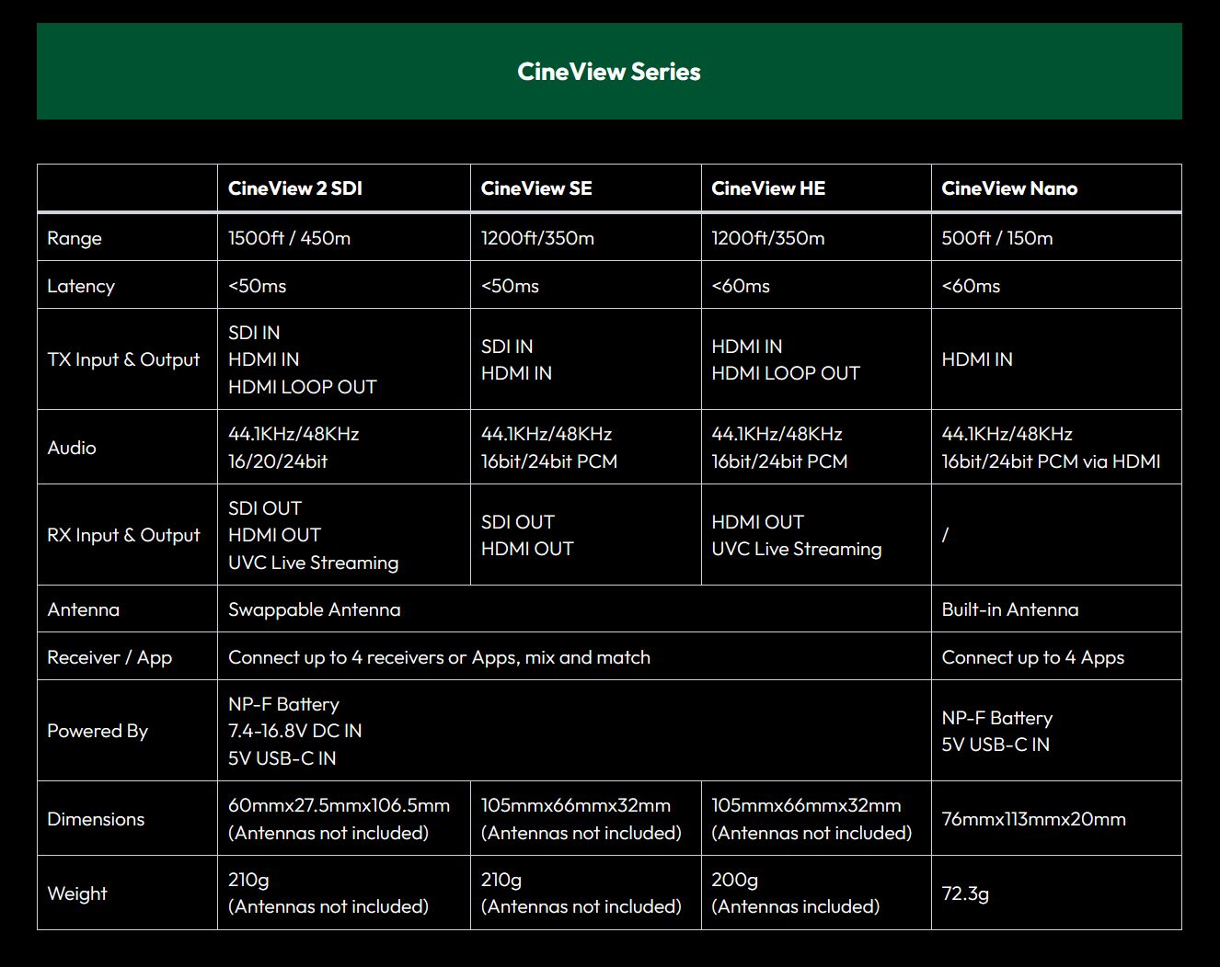Screen dimensions: 1220x967
Task: Select the Receiver / App row label
Action: (x=109, y=657)
